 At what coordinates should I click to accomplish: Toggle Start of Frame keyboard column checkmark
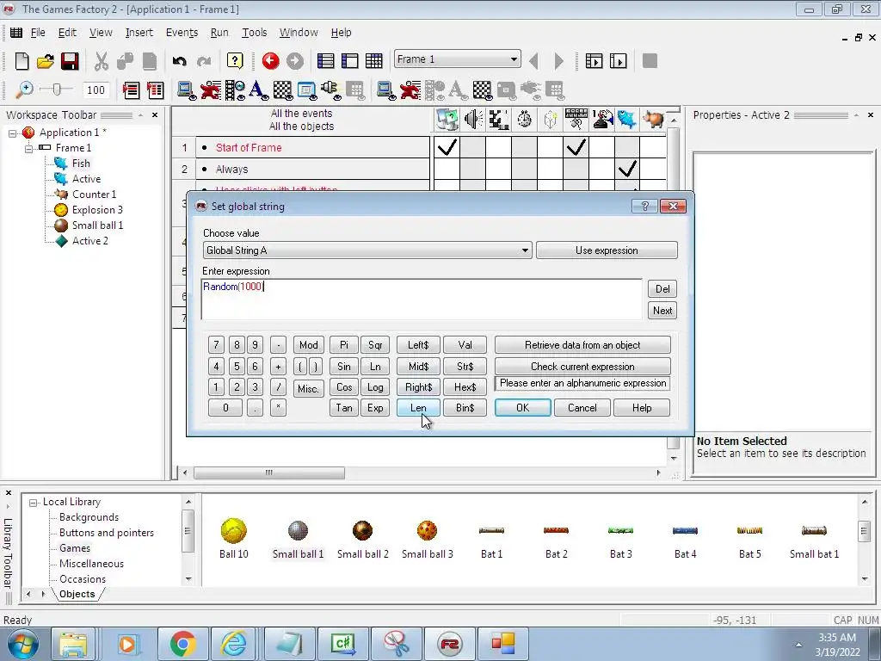coord(576,147)
